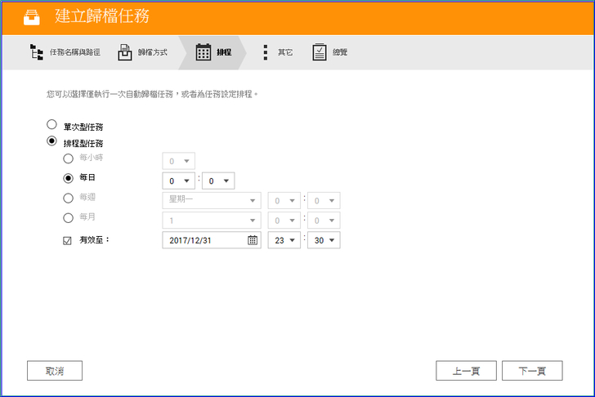Click the 下一頁 button
The width and height of the screenshot is (595, 397).
click(x=532, y=371)
